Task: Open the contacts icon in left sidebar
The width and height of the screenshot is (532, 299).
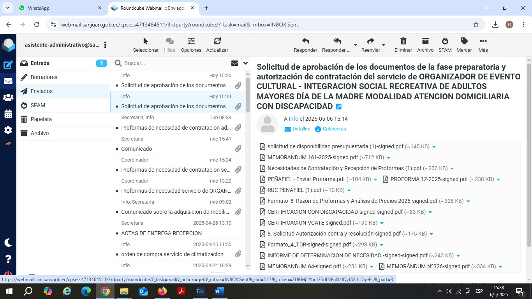Action: coord(8,98)
